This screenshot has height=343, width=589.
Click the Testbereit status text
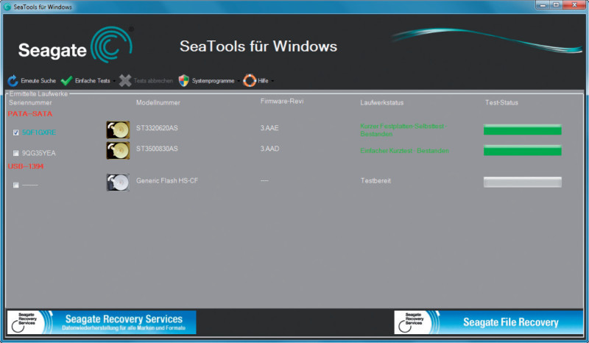(375, 181)
